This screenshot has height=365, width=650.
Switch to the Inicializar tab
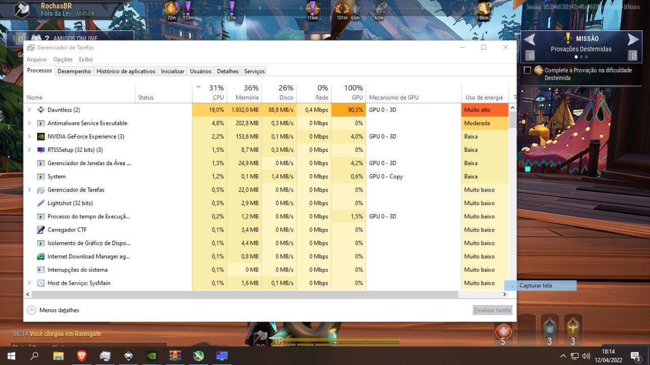click(x=173, y=71)
